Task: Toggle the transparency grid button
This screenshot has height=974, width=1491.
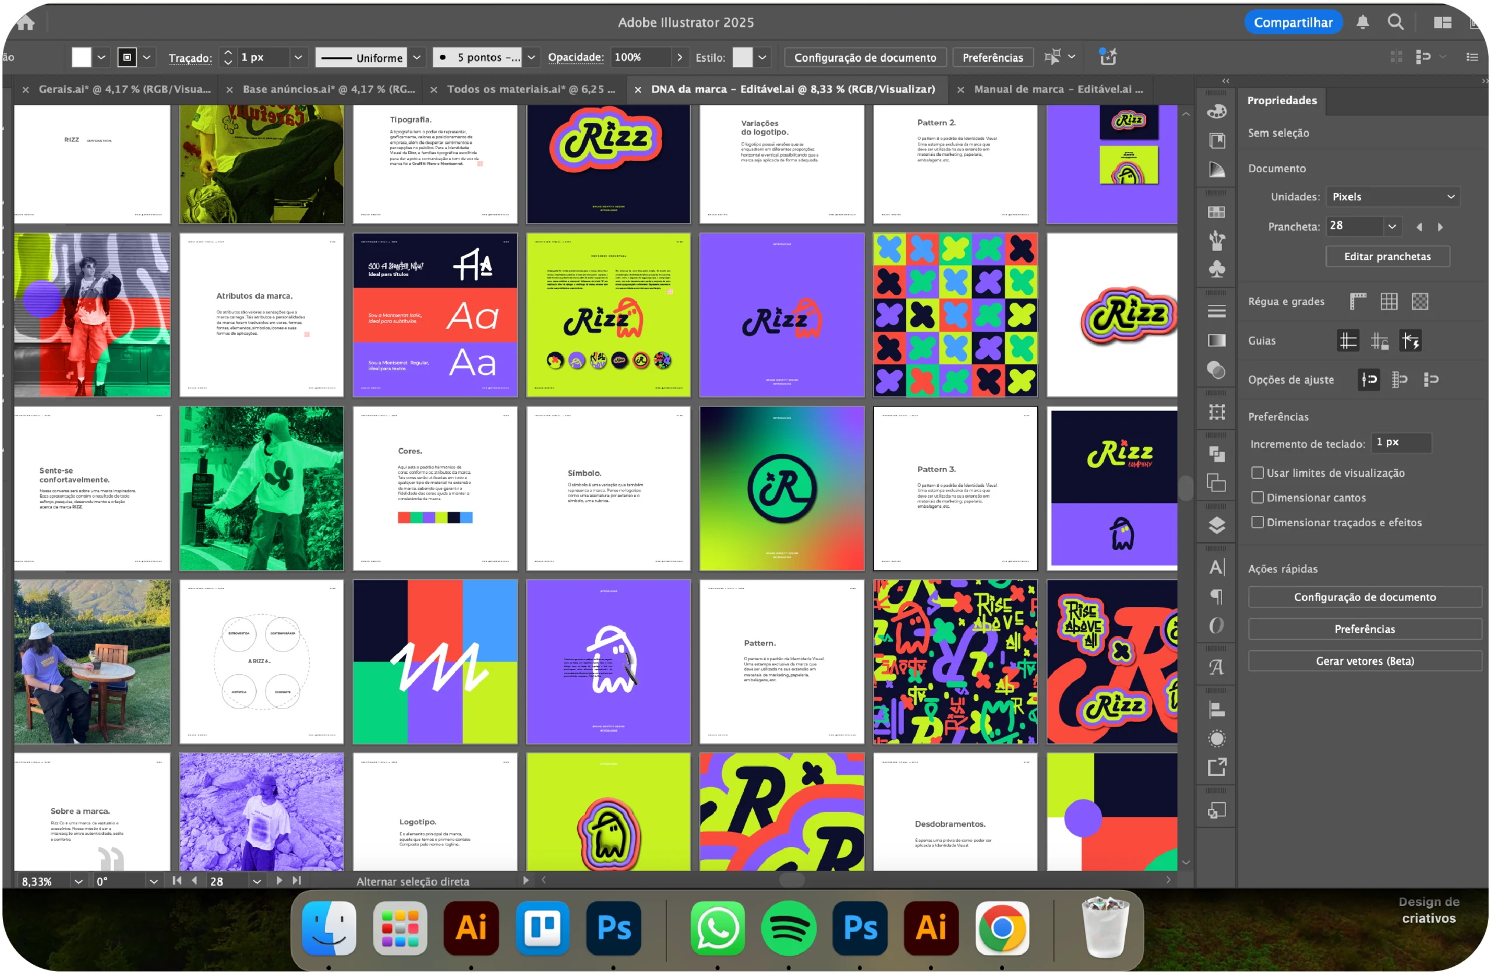Action: [x=1419, y=302]
